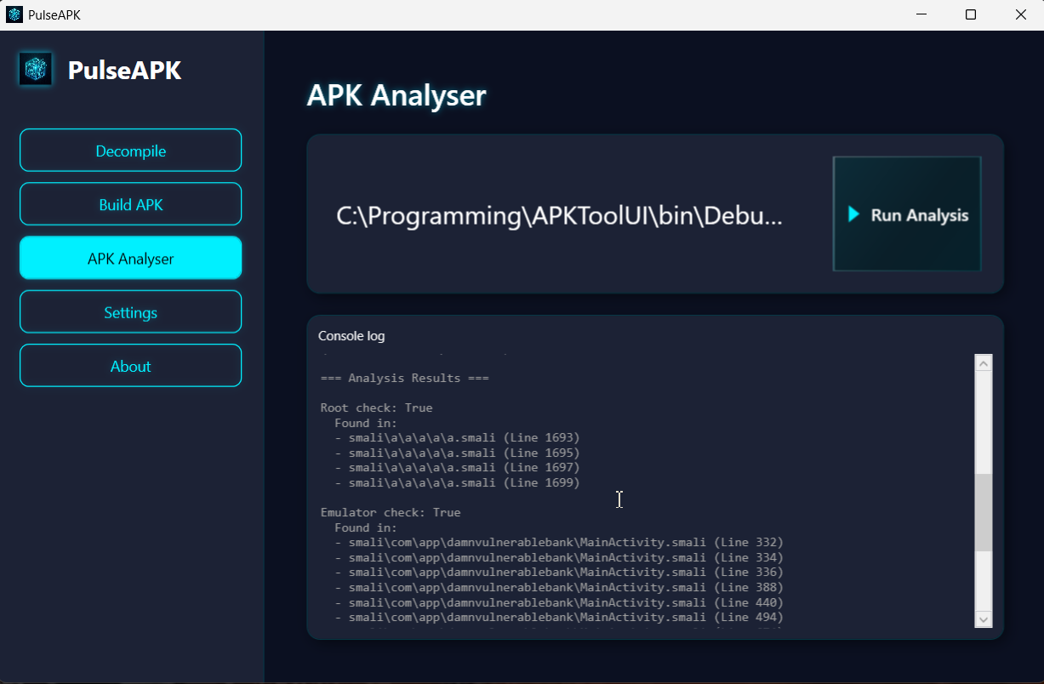The height and width of the screenshot is (684, 1044).
Task: Click the MainActivity.smali (Line 336) entry
Action: click(559, 572)
